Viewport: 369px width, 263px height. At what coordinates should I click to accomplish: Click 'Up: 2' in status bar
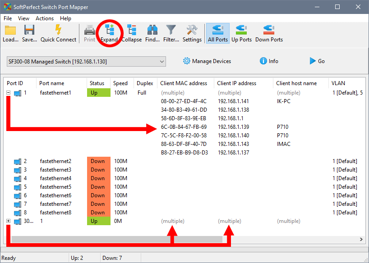[x=77, y=258]
